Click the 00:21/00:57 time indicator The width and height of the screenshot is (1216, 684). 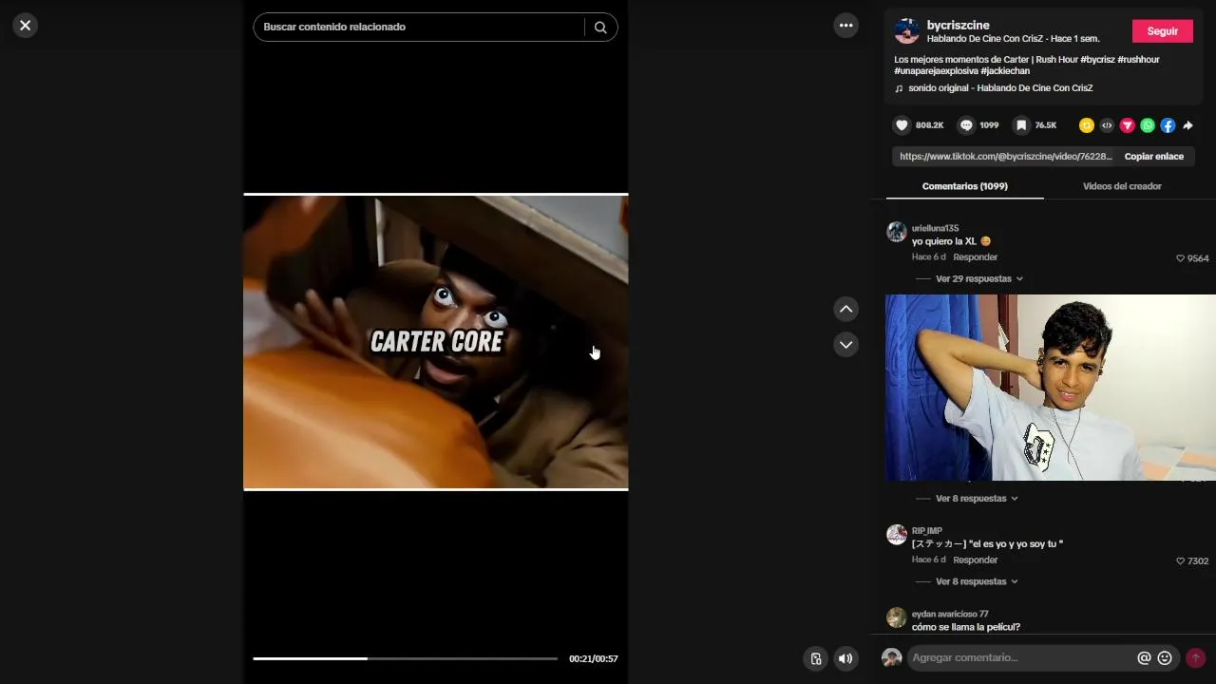point(594,659)
